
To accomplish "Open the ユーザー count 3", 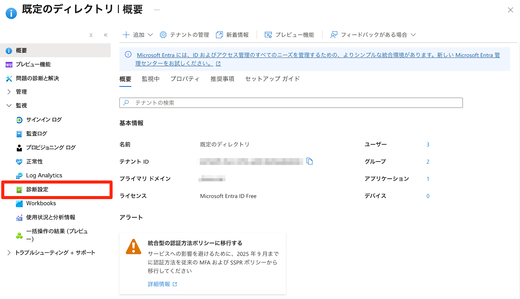I will [x=428, y=145].
